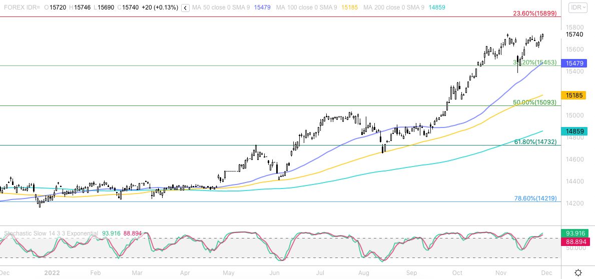Open the IDR currency dropdown
595x279 pixels.
click(579, 7)
